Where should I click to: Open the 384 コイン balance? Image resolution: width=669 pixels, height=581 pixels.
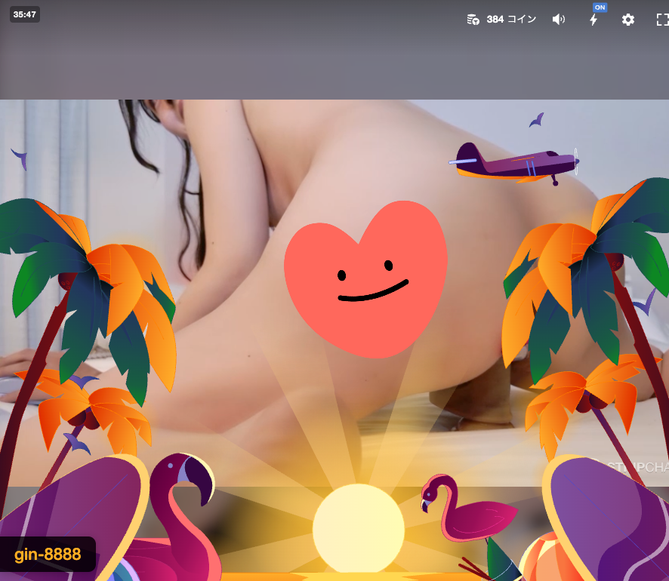(x=511, y=20)
